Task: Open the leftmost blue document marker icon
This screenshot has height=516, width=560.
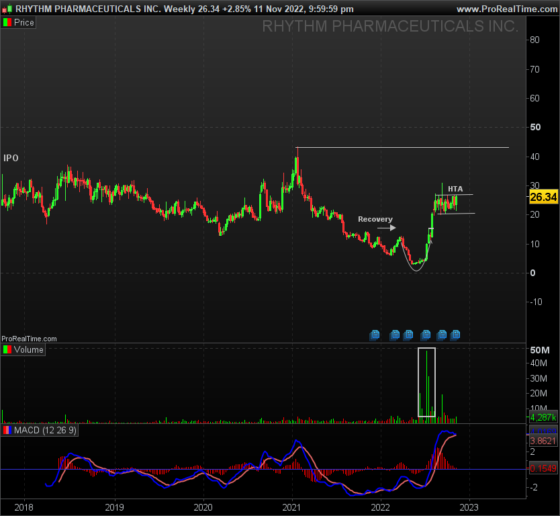Action: pos(375,335)
